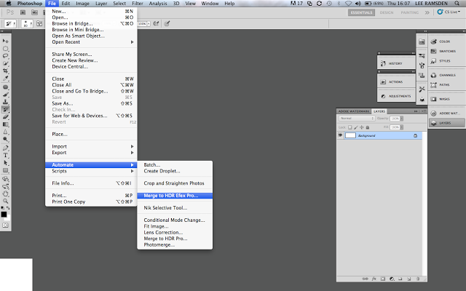Open the Masks panel

tap(446, 99)
